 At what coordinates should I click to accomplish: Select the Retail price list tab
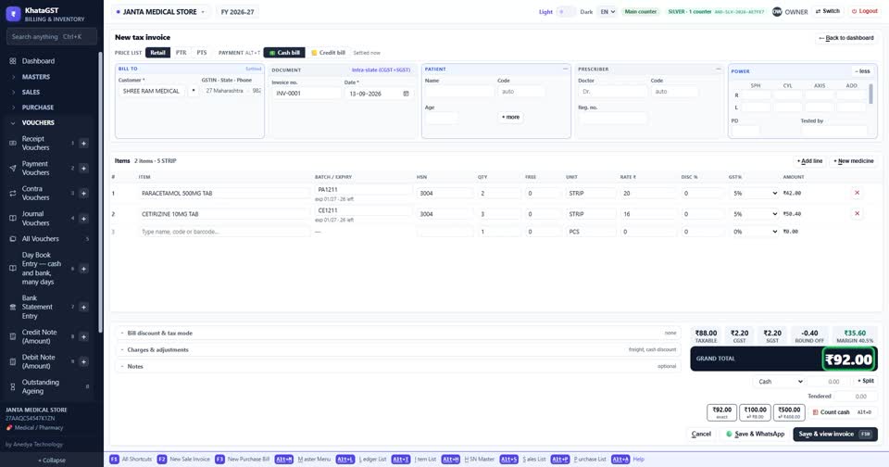click(157, 53)
